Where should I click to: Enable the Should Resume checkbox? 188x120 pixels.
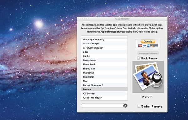coord(138,58)
